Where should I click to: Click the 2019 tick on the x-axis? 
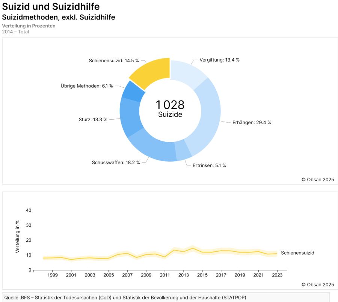click(x=240, y=275)
